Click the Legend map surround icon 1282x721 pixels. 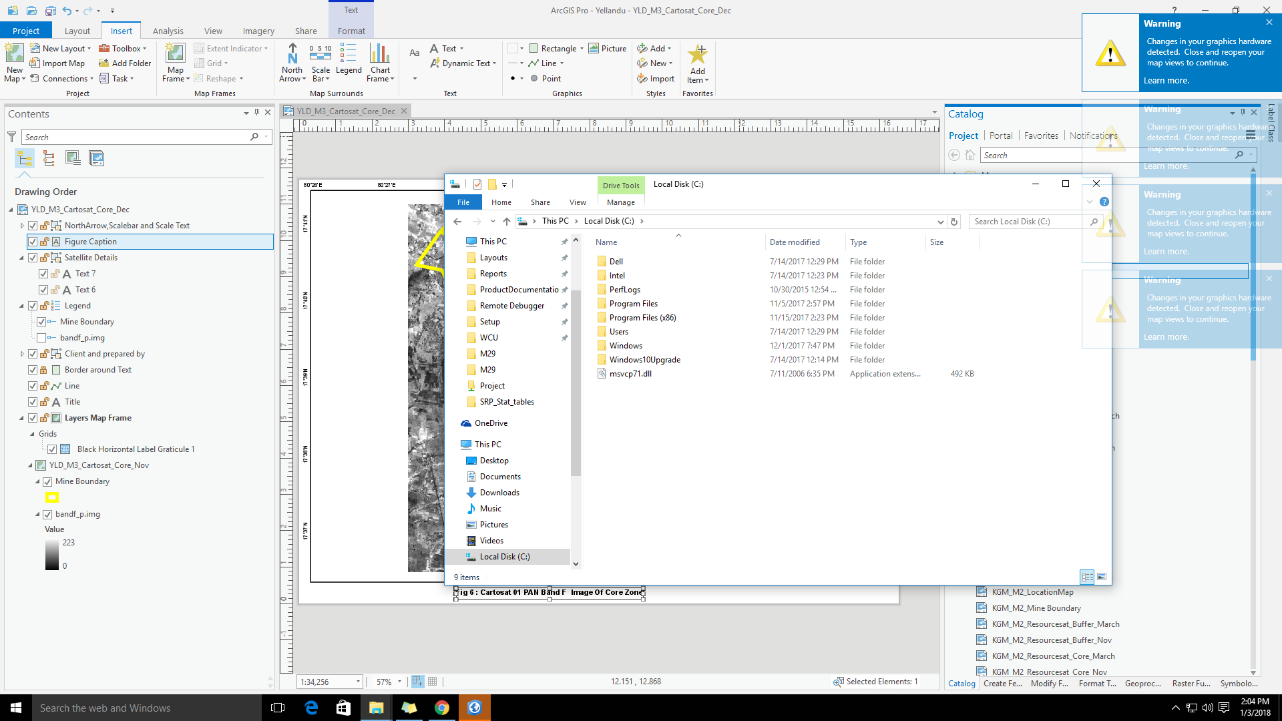pos(349,55)
